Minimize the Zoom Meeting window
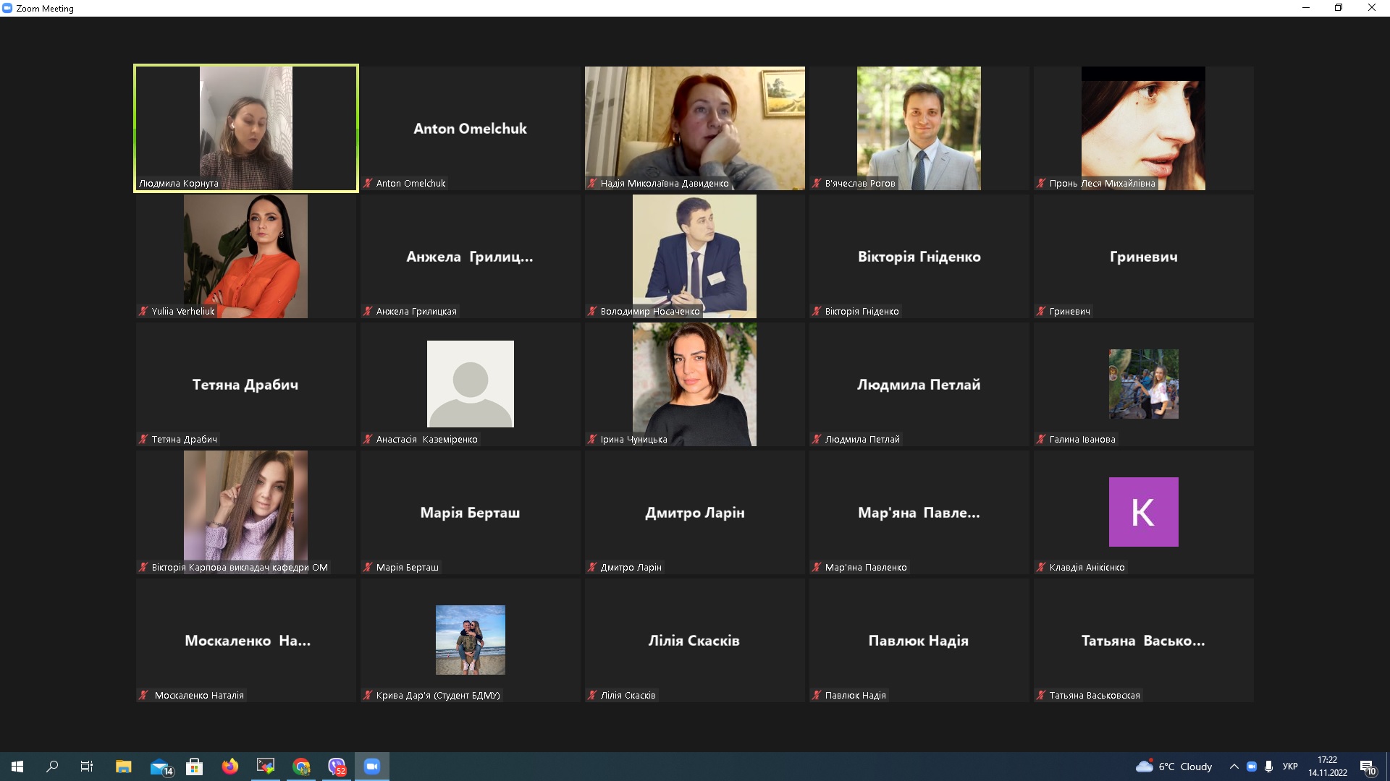 click(1306, 8)
